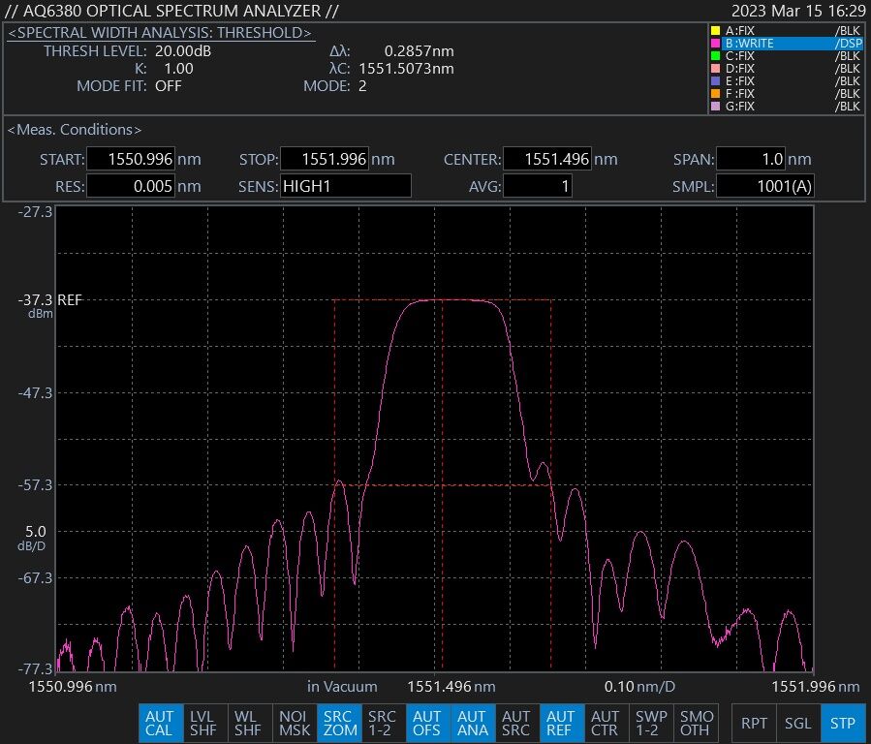Image resolution: width=871 pixels, height=744 pixels.
Task: Start repeat sweep with RPT button
Action: 754,723
